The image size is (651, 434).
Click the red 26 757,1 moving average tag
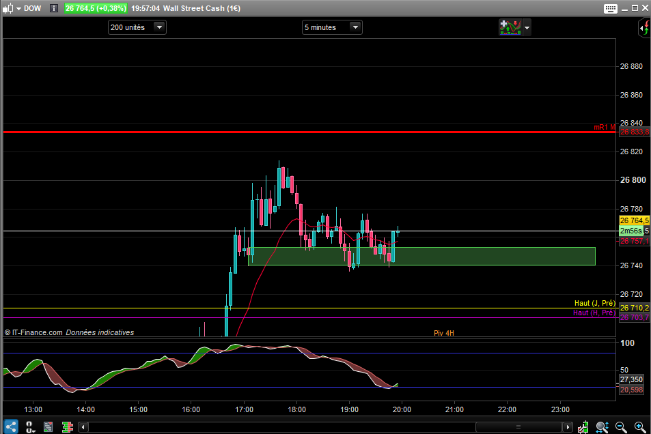(635, 241)
